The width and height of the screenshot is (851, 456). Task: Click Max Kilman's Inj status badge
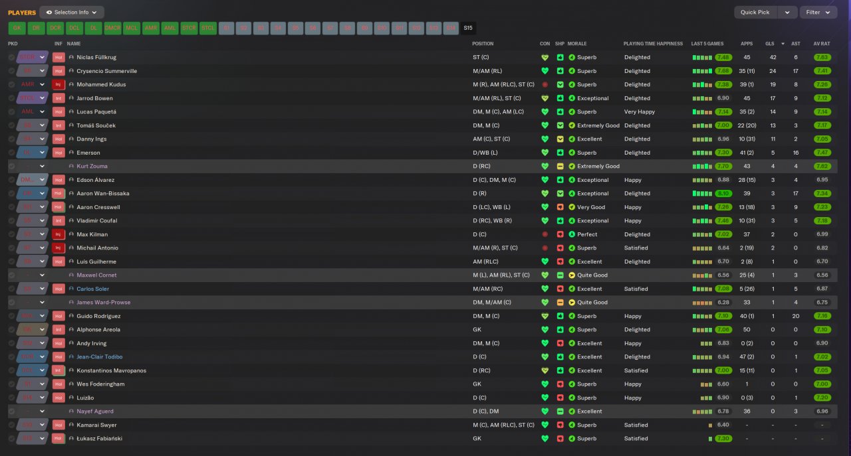[59, 234]
